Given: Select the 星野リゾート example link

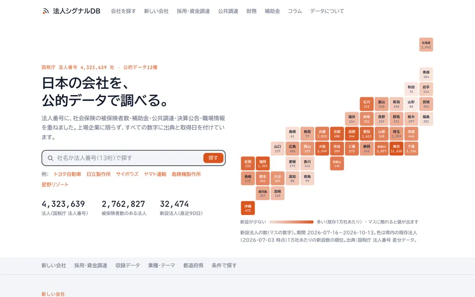Looking at the screenshot, I should pyautogui.click(x=55, y=185).
